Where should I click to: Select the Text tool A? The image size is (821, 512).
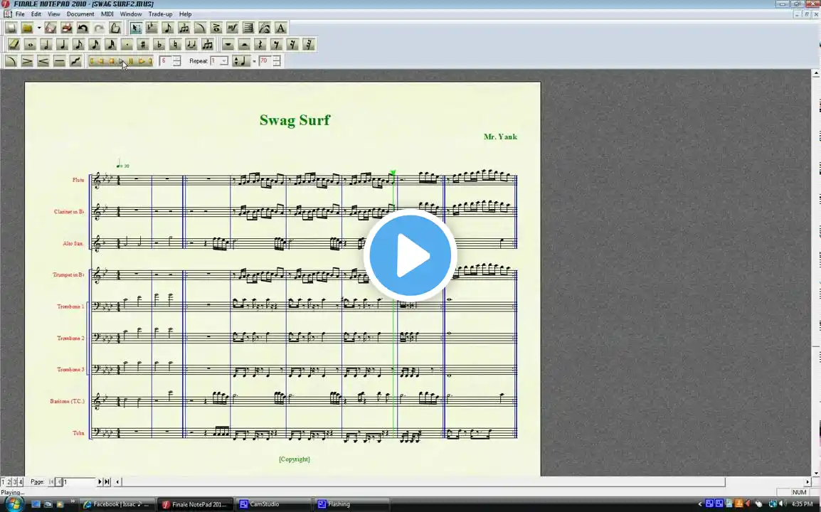pos(280,28)
